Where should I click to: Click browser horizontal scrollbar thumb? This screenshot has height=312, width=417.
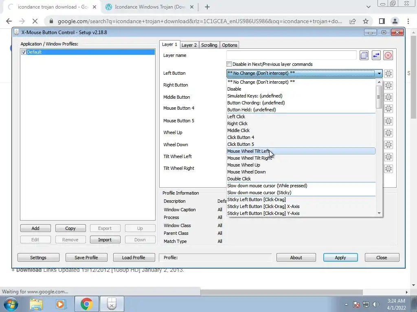[x=282, y=292]
